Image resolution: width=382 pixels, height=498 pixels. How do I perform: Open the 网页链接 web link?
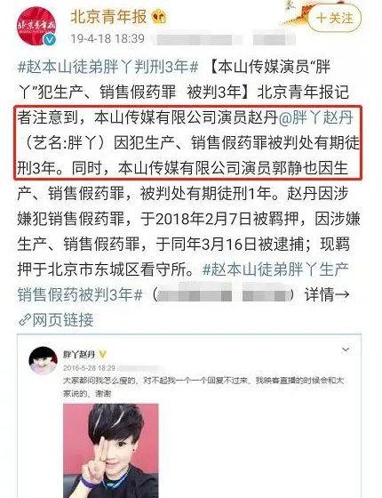[x=63, y=320]
